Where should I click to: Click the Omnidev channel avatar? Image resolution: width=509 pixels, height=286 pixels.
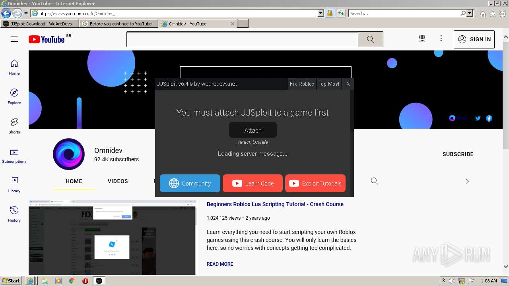click(69, 154)
